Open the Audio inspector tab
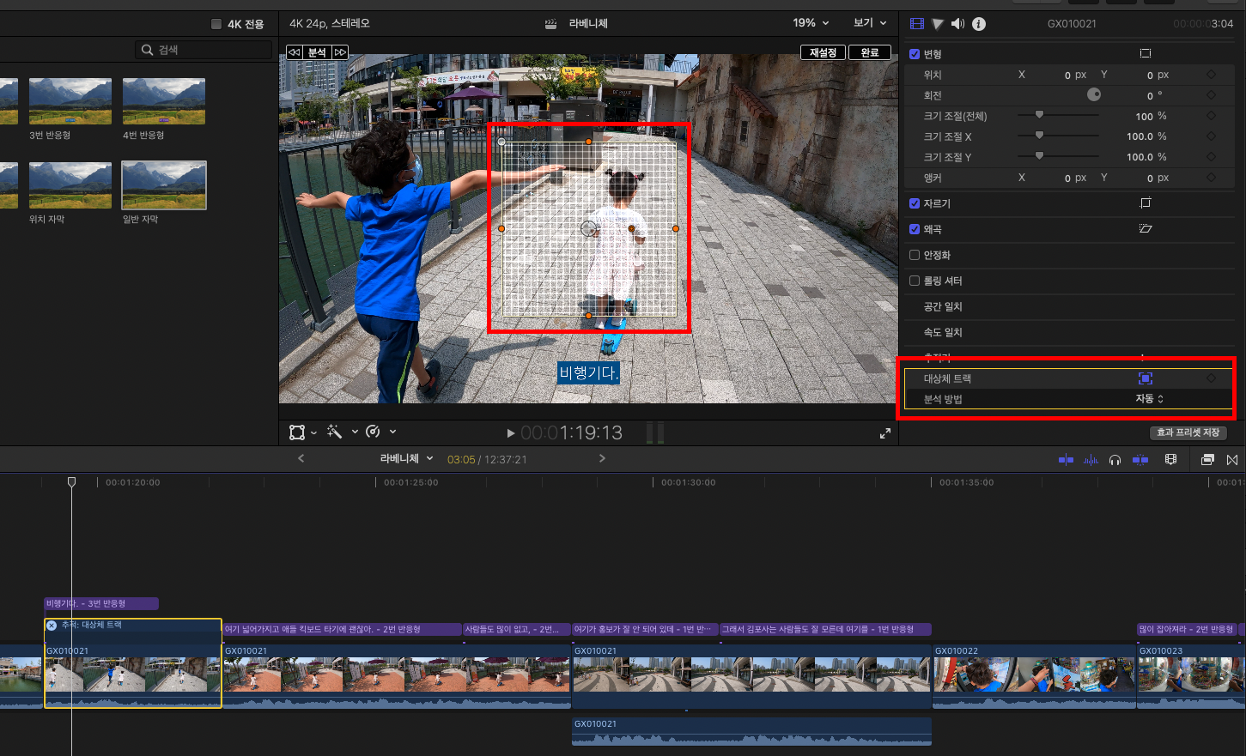 click(957, 24)
